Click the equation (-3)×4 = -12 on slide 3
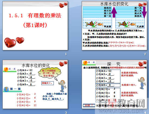The image size is (149, 114). [x=25, y=70]
